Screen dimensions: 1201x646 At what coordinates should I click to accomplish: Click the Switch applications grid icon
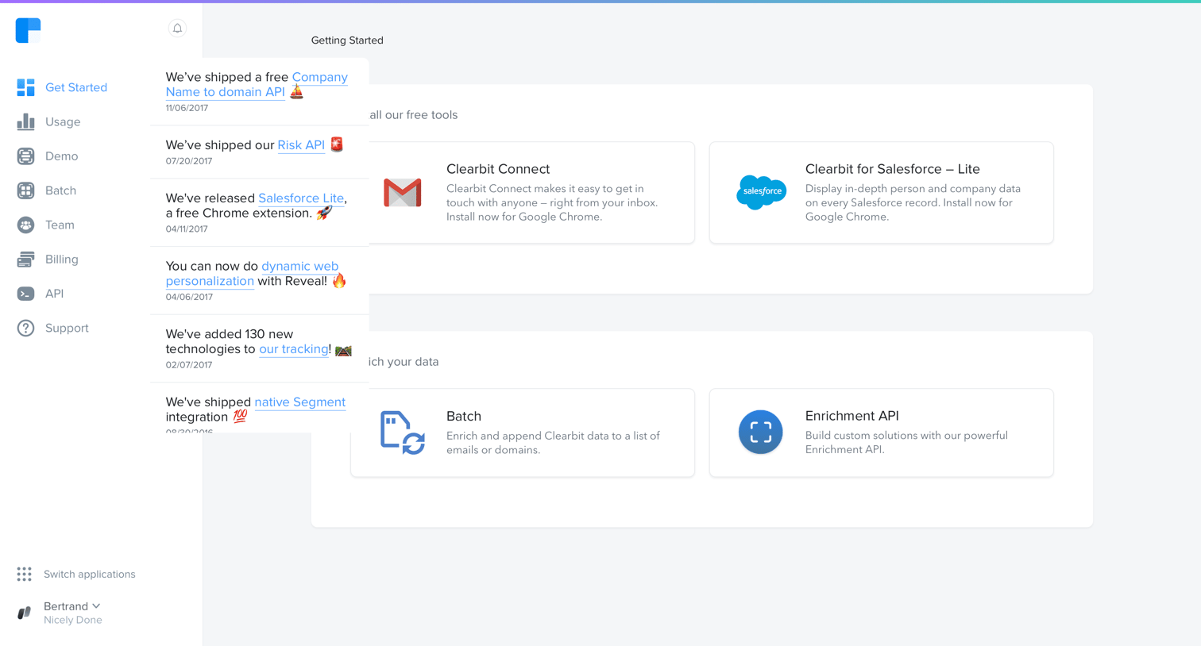tap(25, 574)
